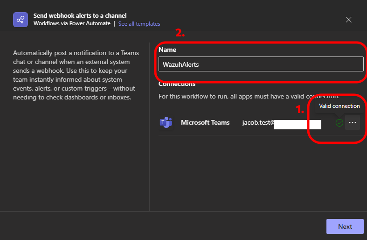Click the webhook workflow share icon
Image resolution: width=367 pixels, height=240 pixels.
point(21,20)
